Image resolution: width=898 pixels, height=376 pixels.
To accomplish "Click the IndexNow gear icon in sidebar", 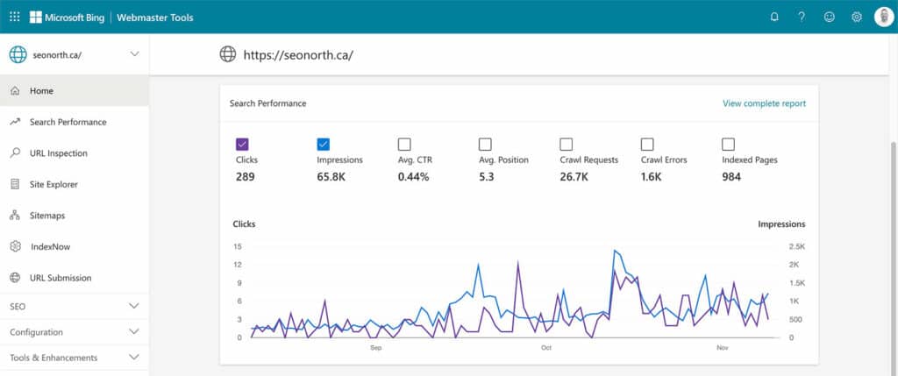I will pos(16,246).
